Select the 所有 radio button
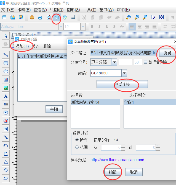Viewport: 176px width, 185px height. tap(77, 140)
